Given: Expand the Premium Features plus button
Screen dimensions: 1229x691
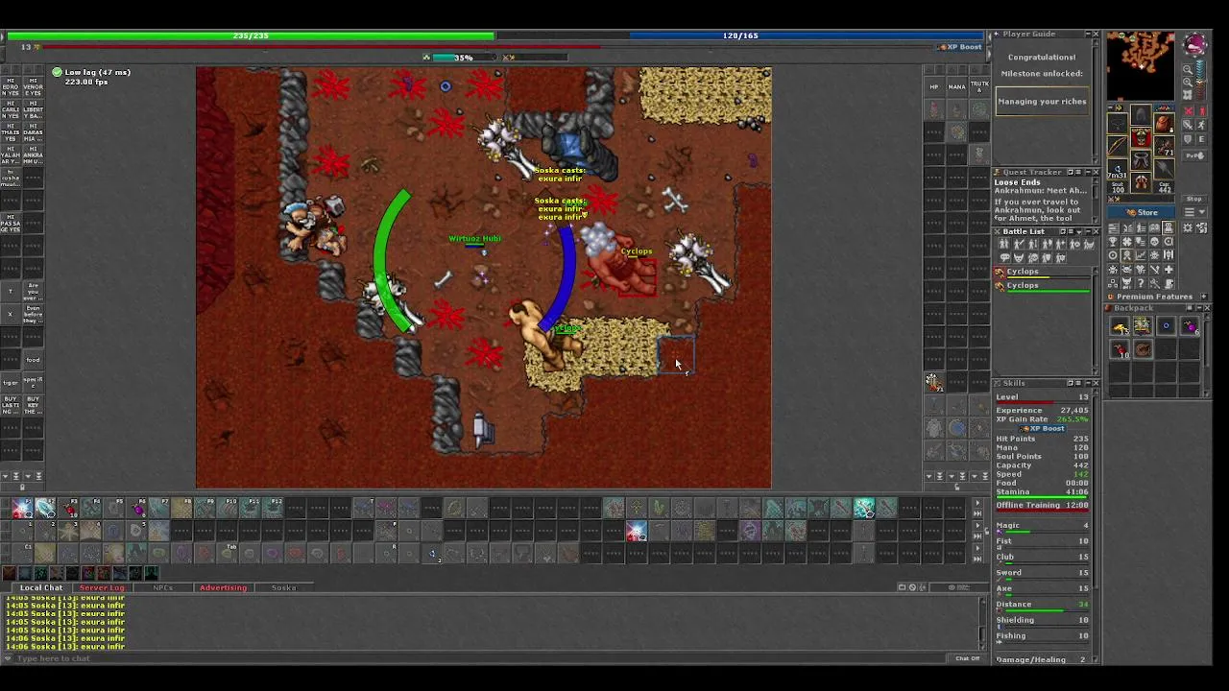Looking at the screenshot, I should point(1204,297).
